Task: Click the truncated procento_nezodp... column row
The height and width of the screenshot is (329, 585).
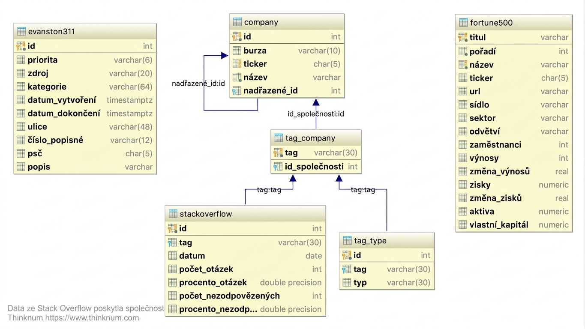Action: (x=245, y=309)
